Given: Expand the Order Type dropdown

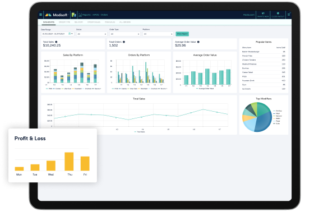Looking at the screenshot, I should click(124, 34).
